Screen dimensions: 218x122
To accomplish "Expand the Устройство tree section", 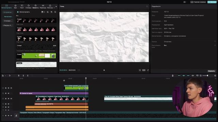I will pos(7,12).
